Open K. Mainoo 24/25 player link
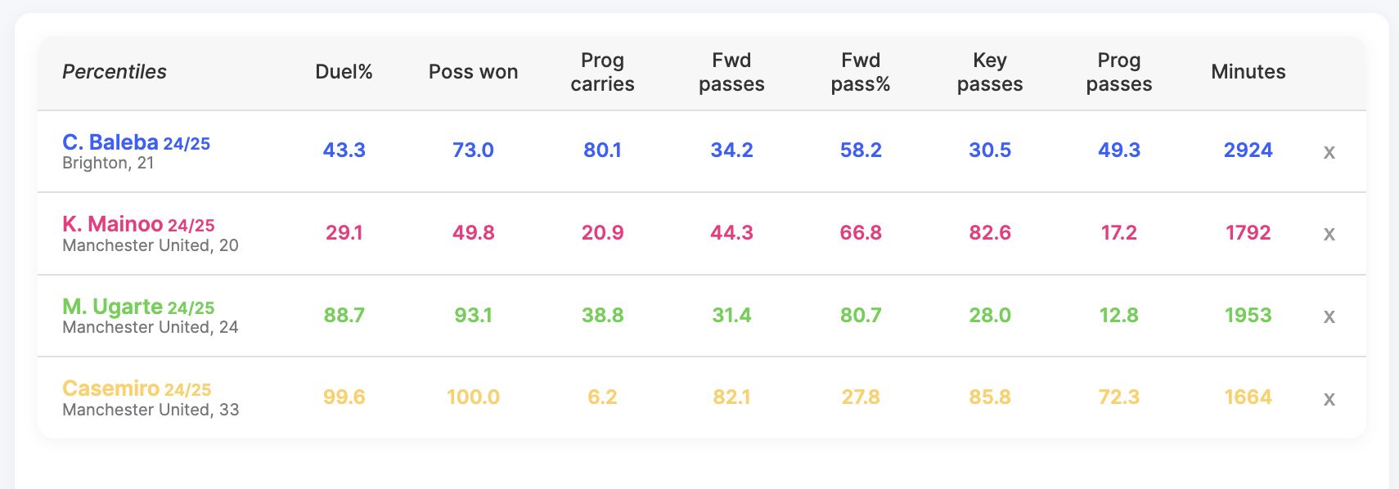The height and width of the screenshot is (489, 1399). [x=138, y=224]
